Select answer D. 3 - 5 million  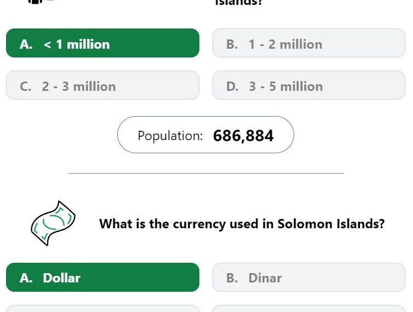click(x=309, y=85)
